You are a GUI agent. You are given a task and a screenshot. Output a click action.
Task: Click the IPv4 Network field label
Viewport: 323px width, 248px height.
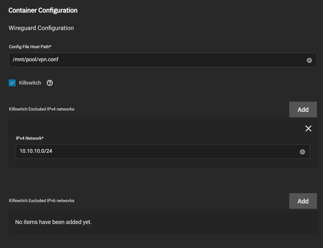(x=30, y=138)
